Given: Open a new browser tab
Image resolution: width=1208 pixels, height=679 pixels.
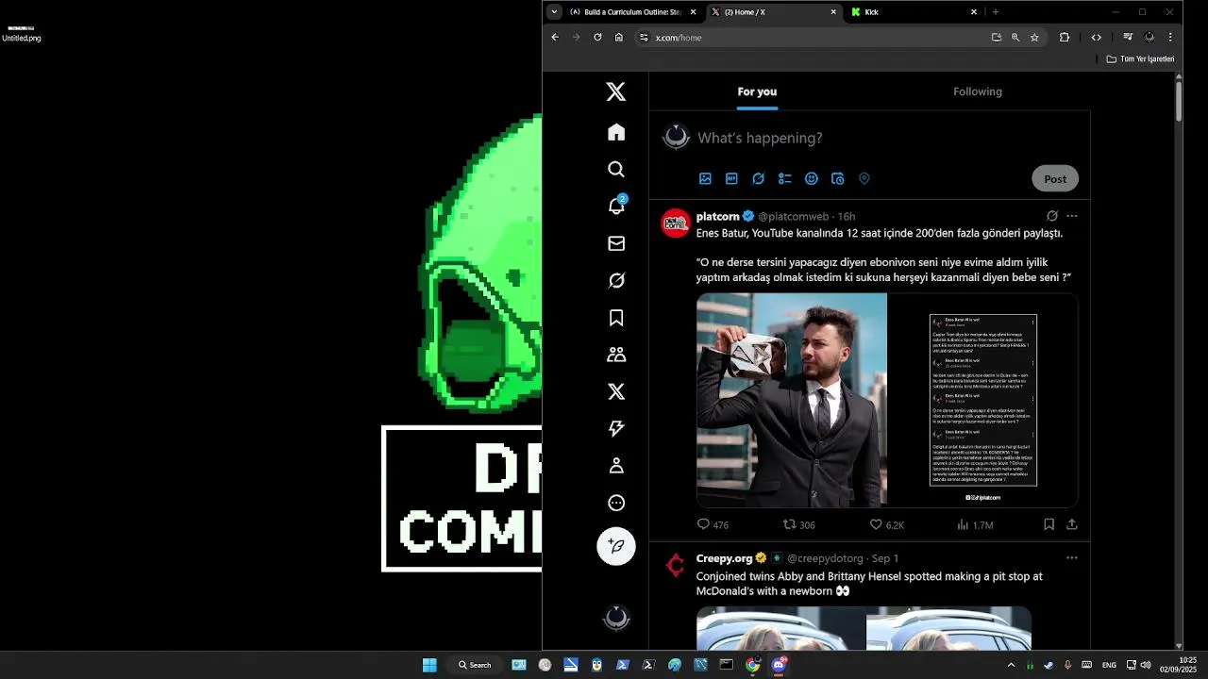Looking at the screenshot, I should coord(995,12).
